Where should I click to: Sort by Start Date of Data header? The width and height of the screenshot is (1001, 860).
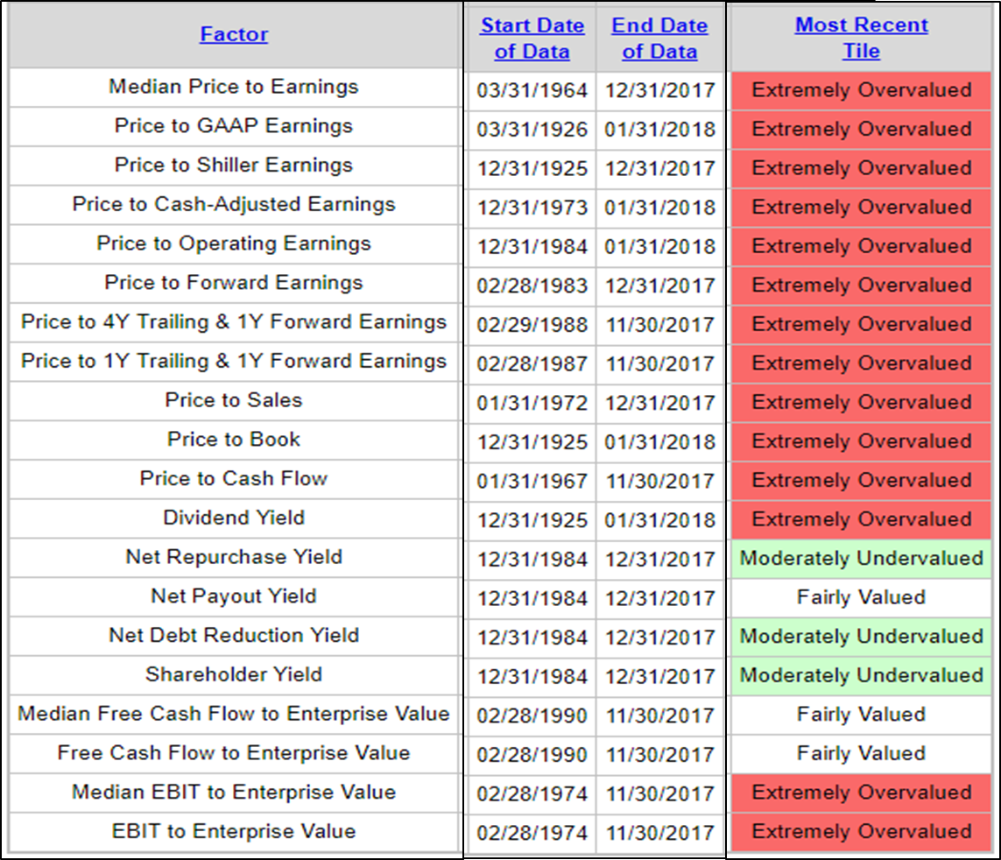pos(532,39)
